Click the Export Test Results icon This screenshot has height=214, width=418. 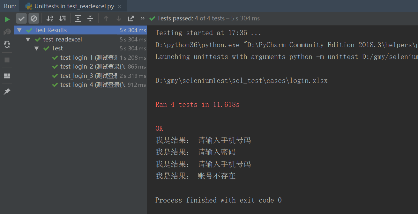(x=131, y=18)
